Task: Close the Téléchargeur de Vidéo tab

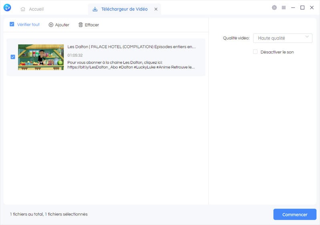Action: (156, 9)
